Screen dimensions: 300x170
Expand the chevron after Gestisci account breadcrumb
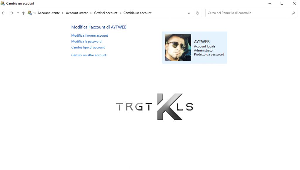(120, 13)
